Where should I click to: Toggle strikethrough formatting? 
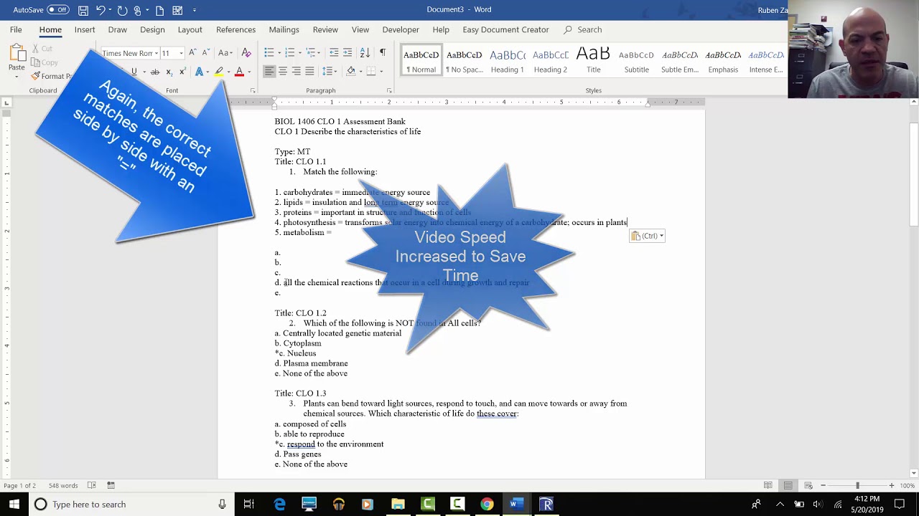coord(154,72)
